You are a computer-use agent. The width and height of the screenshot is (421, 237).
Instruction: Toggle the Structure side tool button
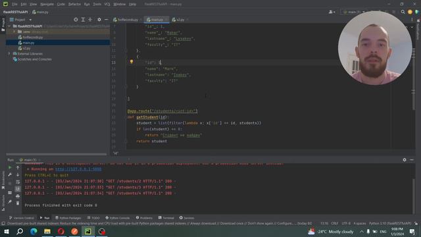3,203
